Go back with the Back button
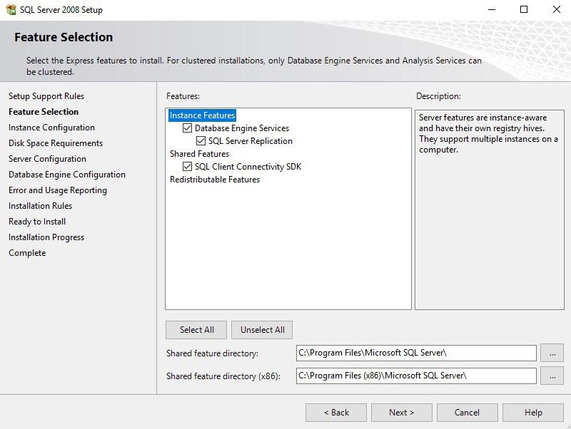 336,413
